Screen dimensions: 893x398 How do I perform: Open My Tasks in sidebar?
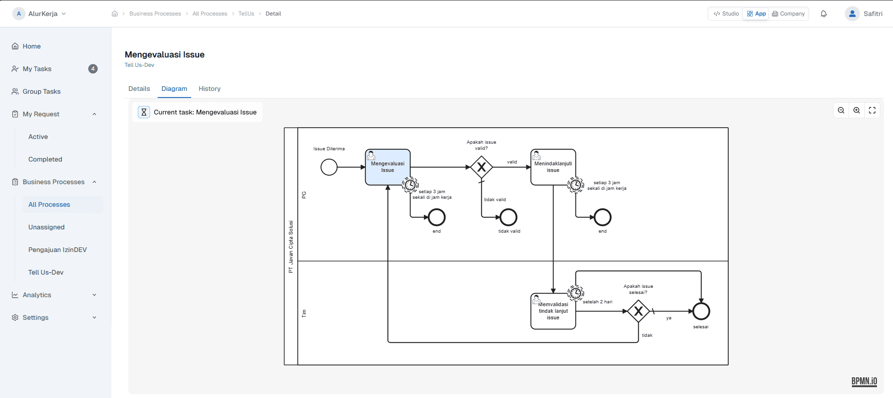(x=37, y=69)
